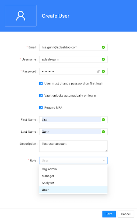
Task: Focus the Description text area
Action: [73, 146]
